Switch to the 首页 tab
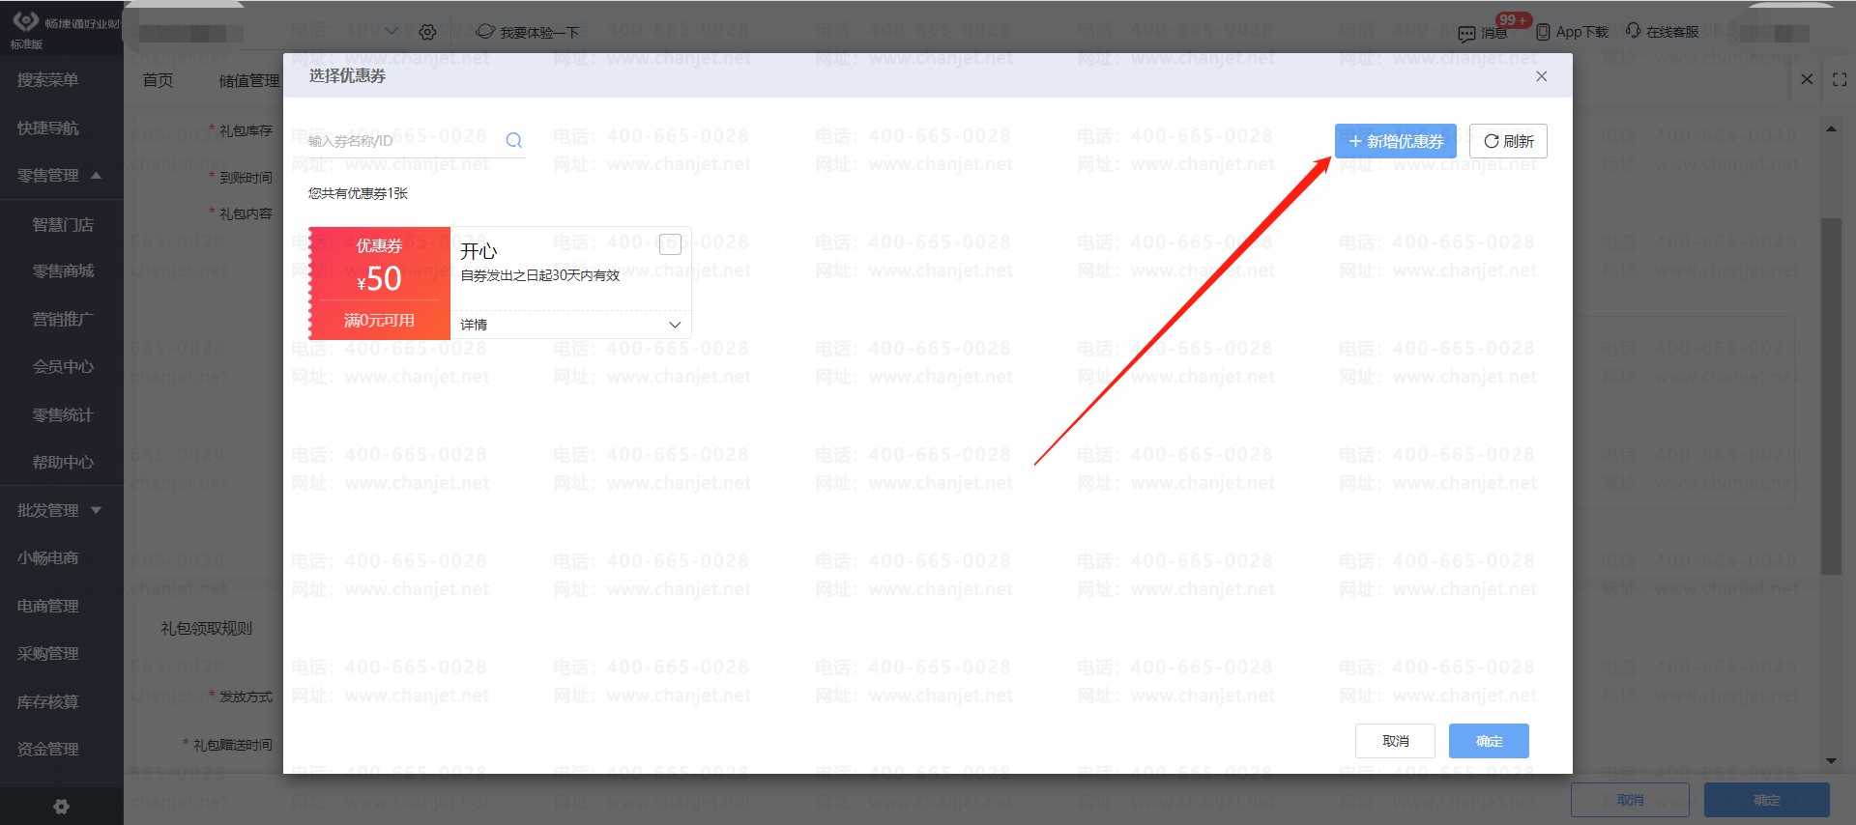Viewport: 1856px width, 825px height. point(158,80)
